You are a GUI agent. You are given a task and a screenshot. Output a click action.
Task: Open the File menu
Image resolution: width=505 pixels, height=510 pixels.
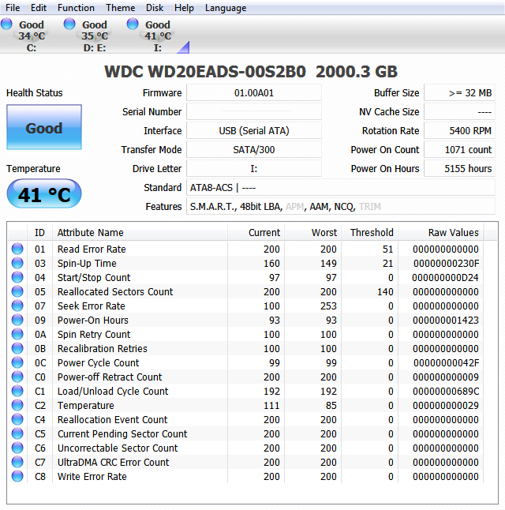[13, 7]
